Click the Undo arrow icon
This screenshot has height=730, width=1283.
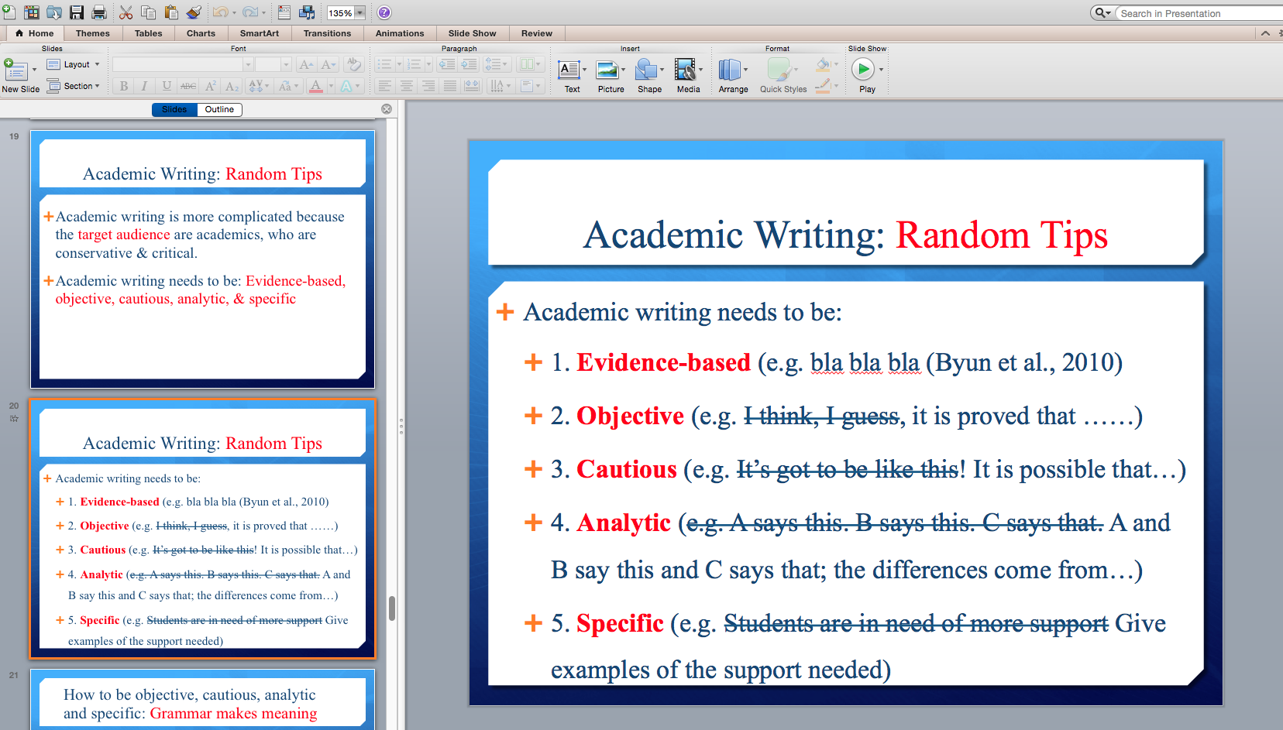[221, 12]
